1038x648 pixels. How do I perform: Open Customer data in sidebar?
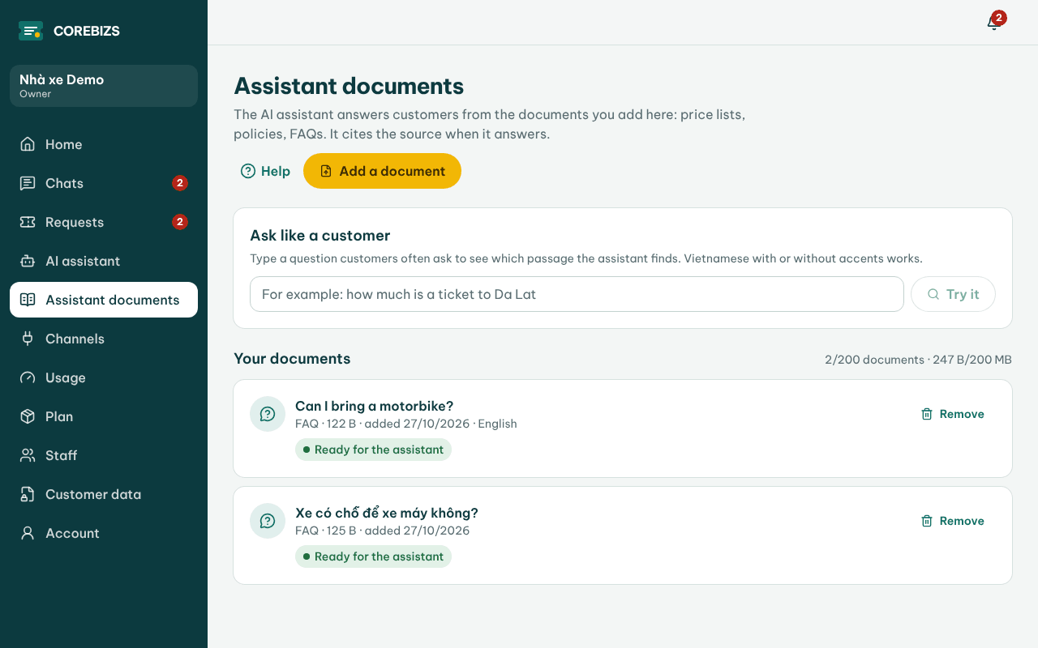coord(104,494)
